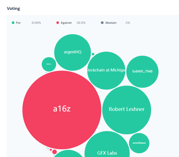Select the 0xB49f...7948 address bubble
This screenshot has height=157, width=179.
142,71
